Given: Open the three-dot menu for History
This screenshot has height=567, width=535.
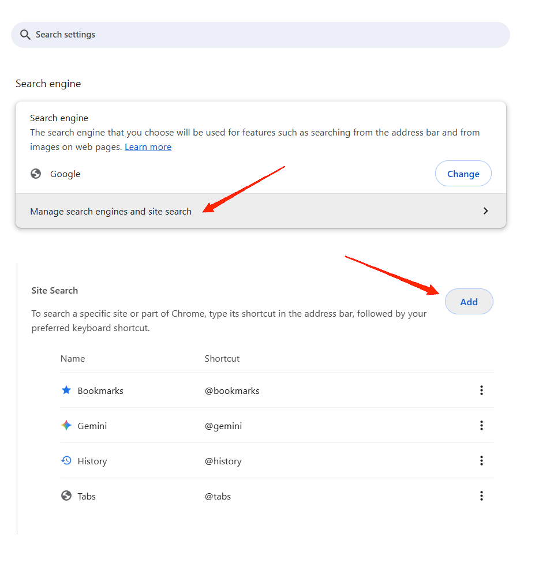Looking at the screenshot, I should 481,461.
